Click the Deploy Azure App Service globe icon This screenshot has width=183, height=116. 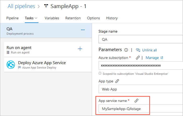pos(11,65)
